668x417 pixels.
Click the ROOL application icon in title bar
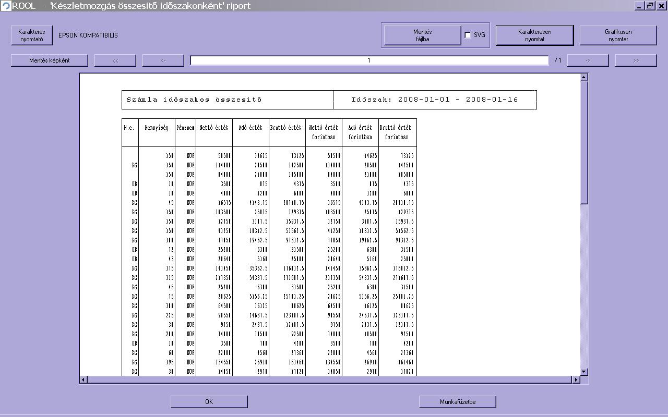pos(6,6)
